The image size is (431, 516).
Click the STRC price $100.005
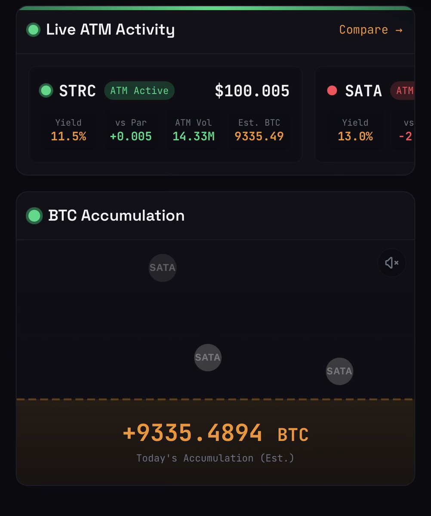click(252, 91)
